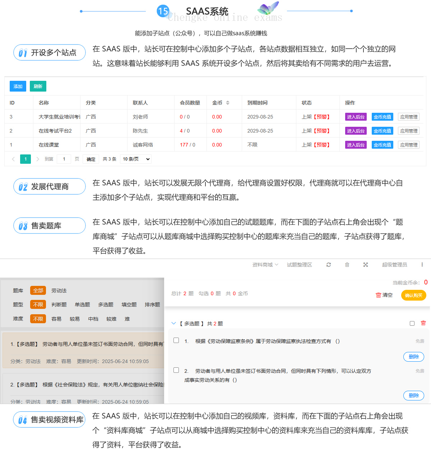Click the refresh icon in the top toolbar
Screen dimensions: 431x450
tap(328, 265)
